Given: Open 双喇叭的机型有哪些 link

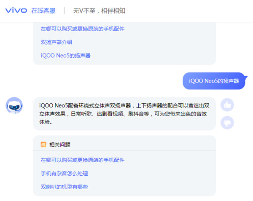Looking at the screenshot, I should coord(64,187).
